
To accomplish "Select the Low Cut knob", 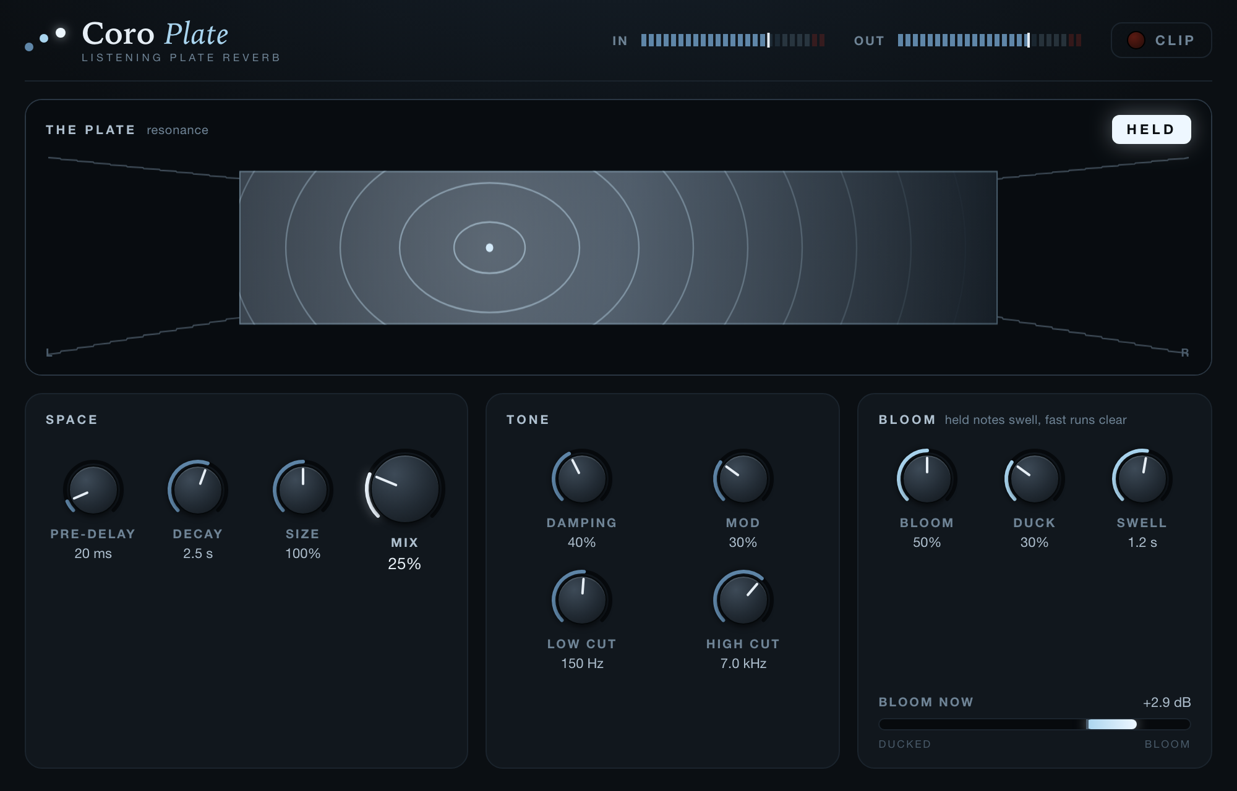I will (x=582, y=599).
